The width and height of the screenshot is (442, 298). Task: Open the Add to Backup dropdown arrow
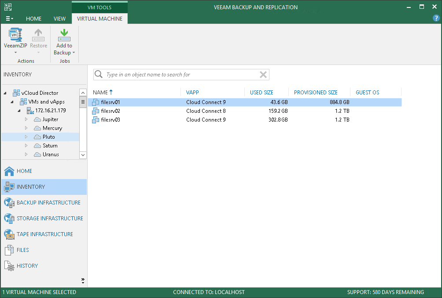[74, 53]
